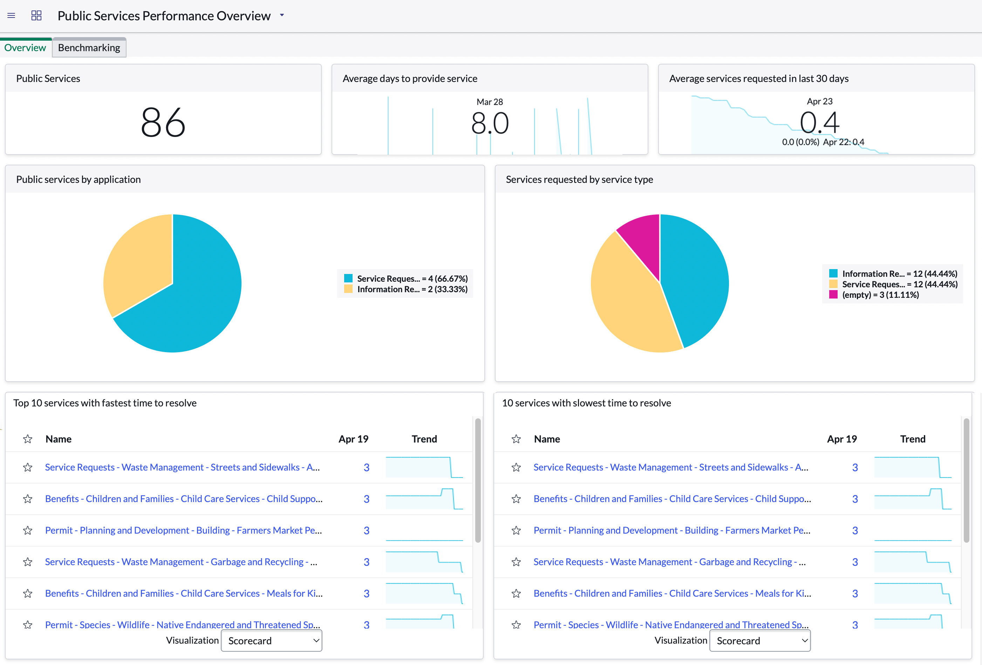
Task: Click the dashboards grid icon
Action: point(36,16)
